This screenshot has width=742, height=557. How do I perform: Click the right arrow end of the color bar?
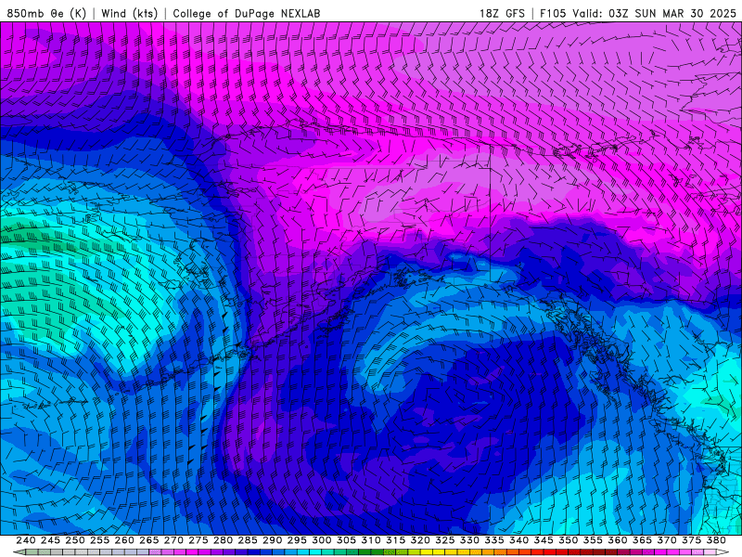pos(723,552)
